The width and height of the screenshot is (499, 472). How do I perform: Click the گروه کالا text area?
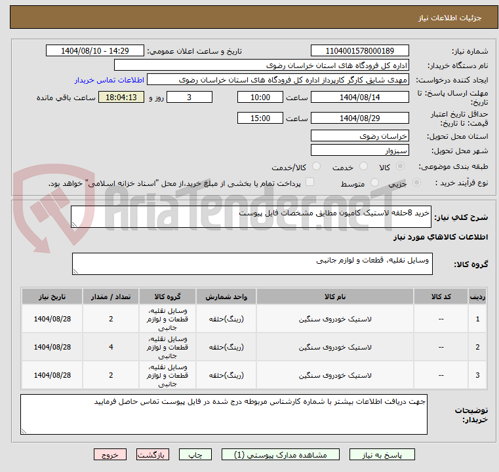(252, 264)
